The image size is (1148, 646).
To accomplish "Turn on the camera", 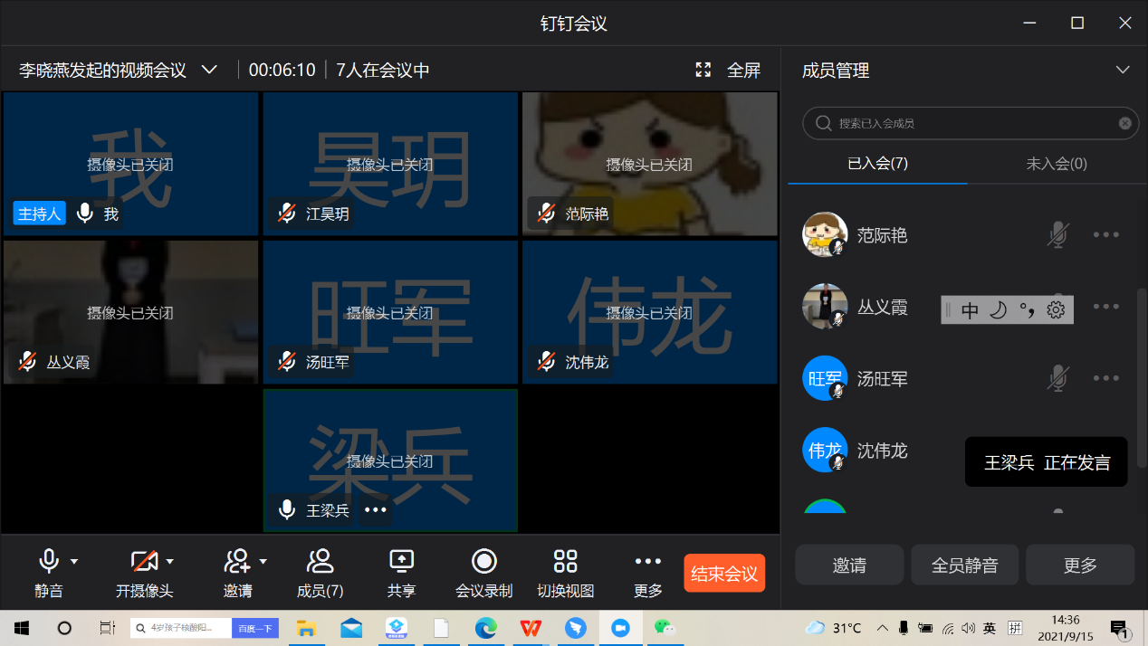I will click(143, 562).
